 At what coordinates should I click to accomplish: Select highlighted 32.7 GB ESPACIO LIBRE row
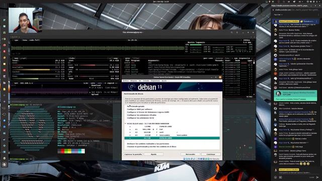point(172,138)
